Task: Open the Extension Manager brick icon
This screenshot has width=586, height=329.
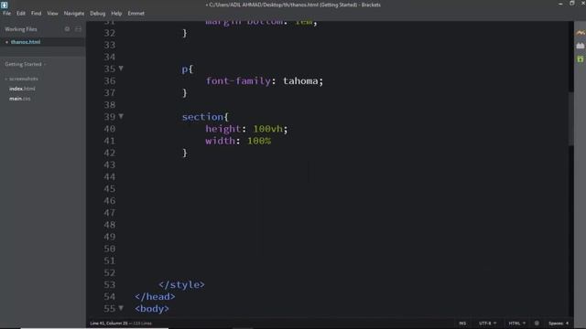Action: click(580, 46)
